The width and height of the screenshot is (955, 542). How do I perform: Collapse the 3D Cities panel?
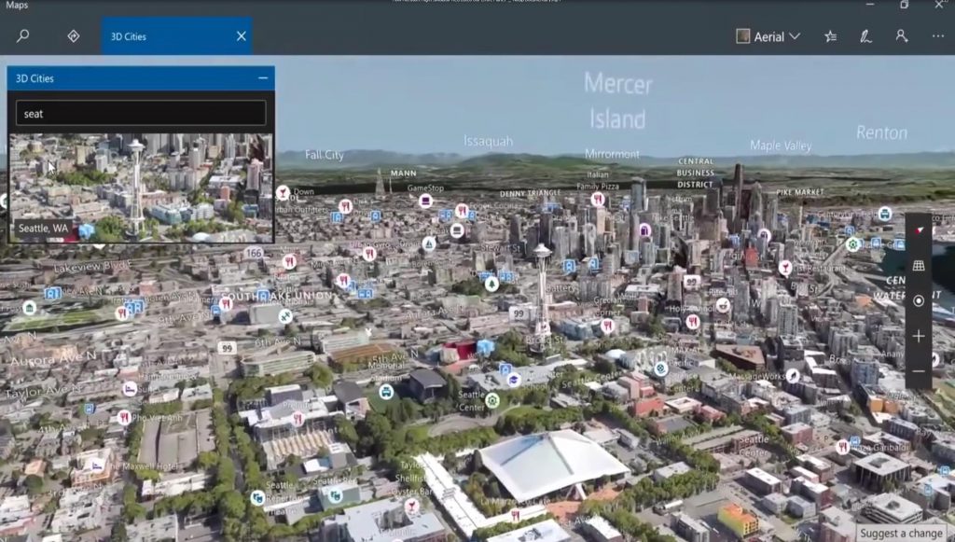262,78
